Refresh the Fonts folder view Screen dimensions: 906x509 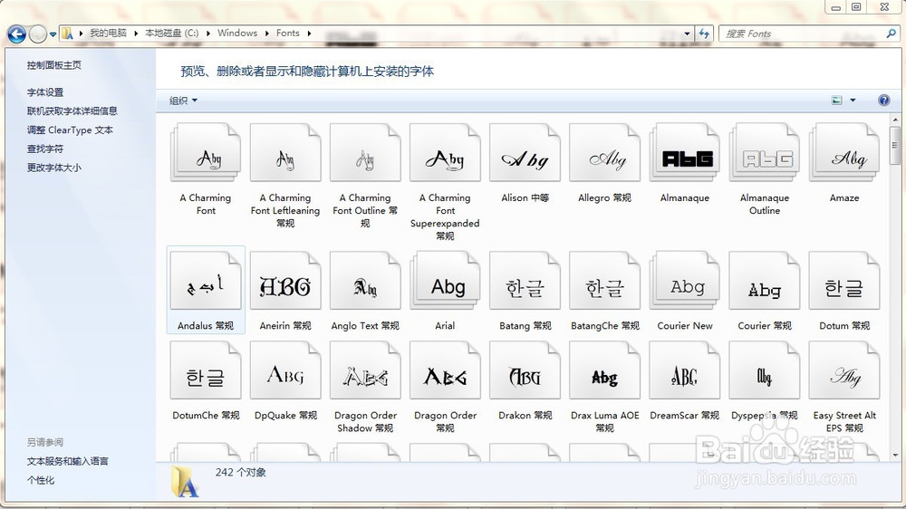(x=703, y=34)
